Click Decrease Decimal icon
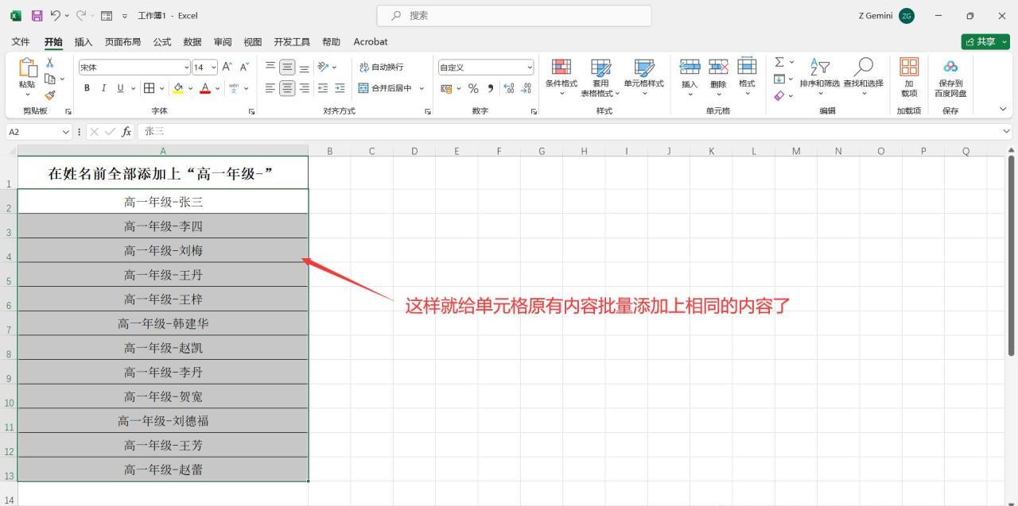 coord(526,88)
